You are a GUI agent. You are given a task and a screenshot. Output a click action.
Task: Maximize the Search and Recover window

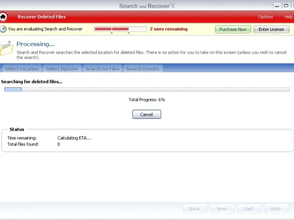(x=286, y=5)
